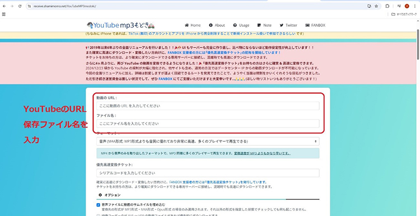Click the YouTube mp3もどき site logo
Image resolution: width=420 pixels, height=216 pixels.
coord(121,25)
